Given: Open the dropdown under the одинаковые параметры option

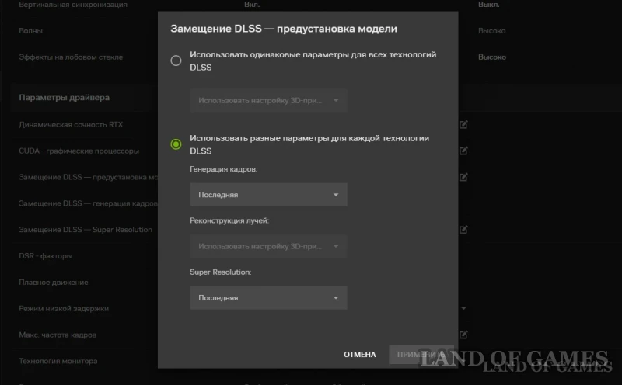Looking at the screenshot, I should 268,100.
